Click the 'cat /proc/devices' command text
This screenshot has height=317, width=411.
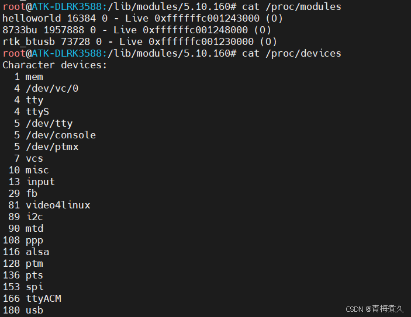(x=292, y=53)
